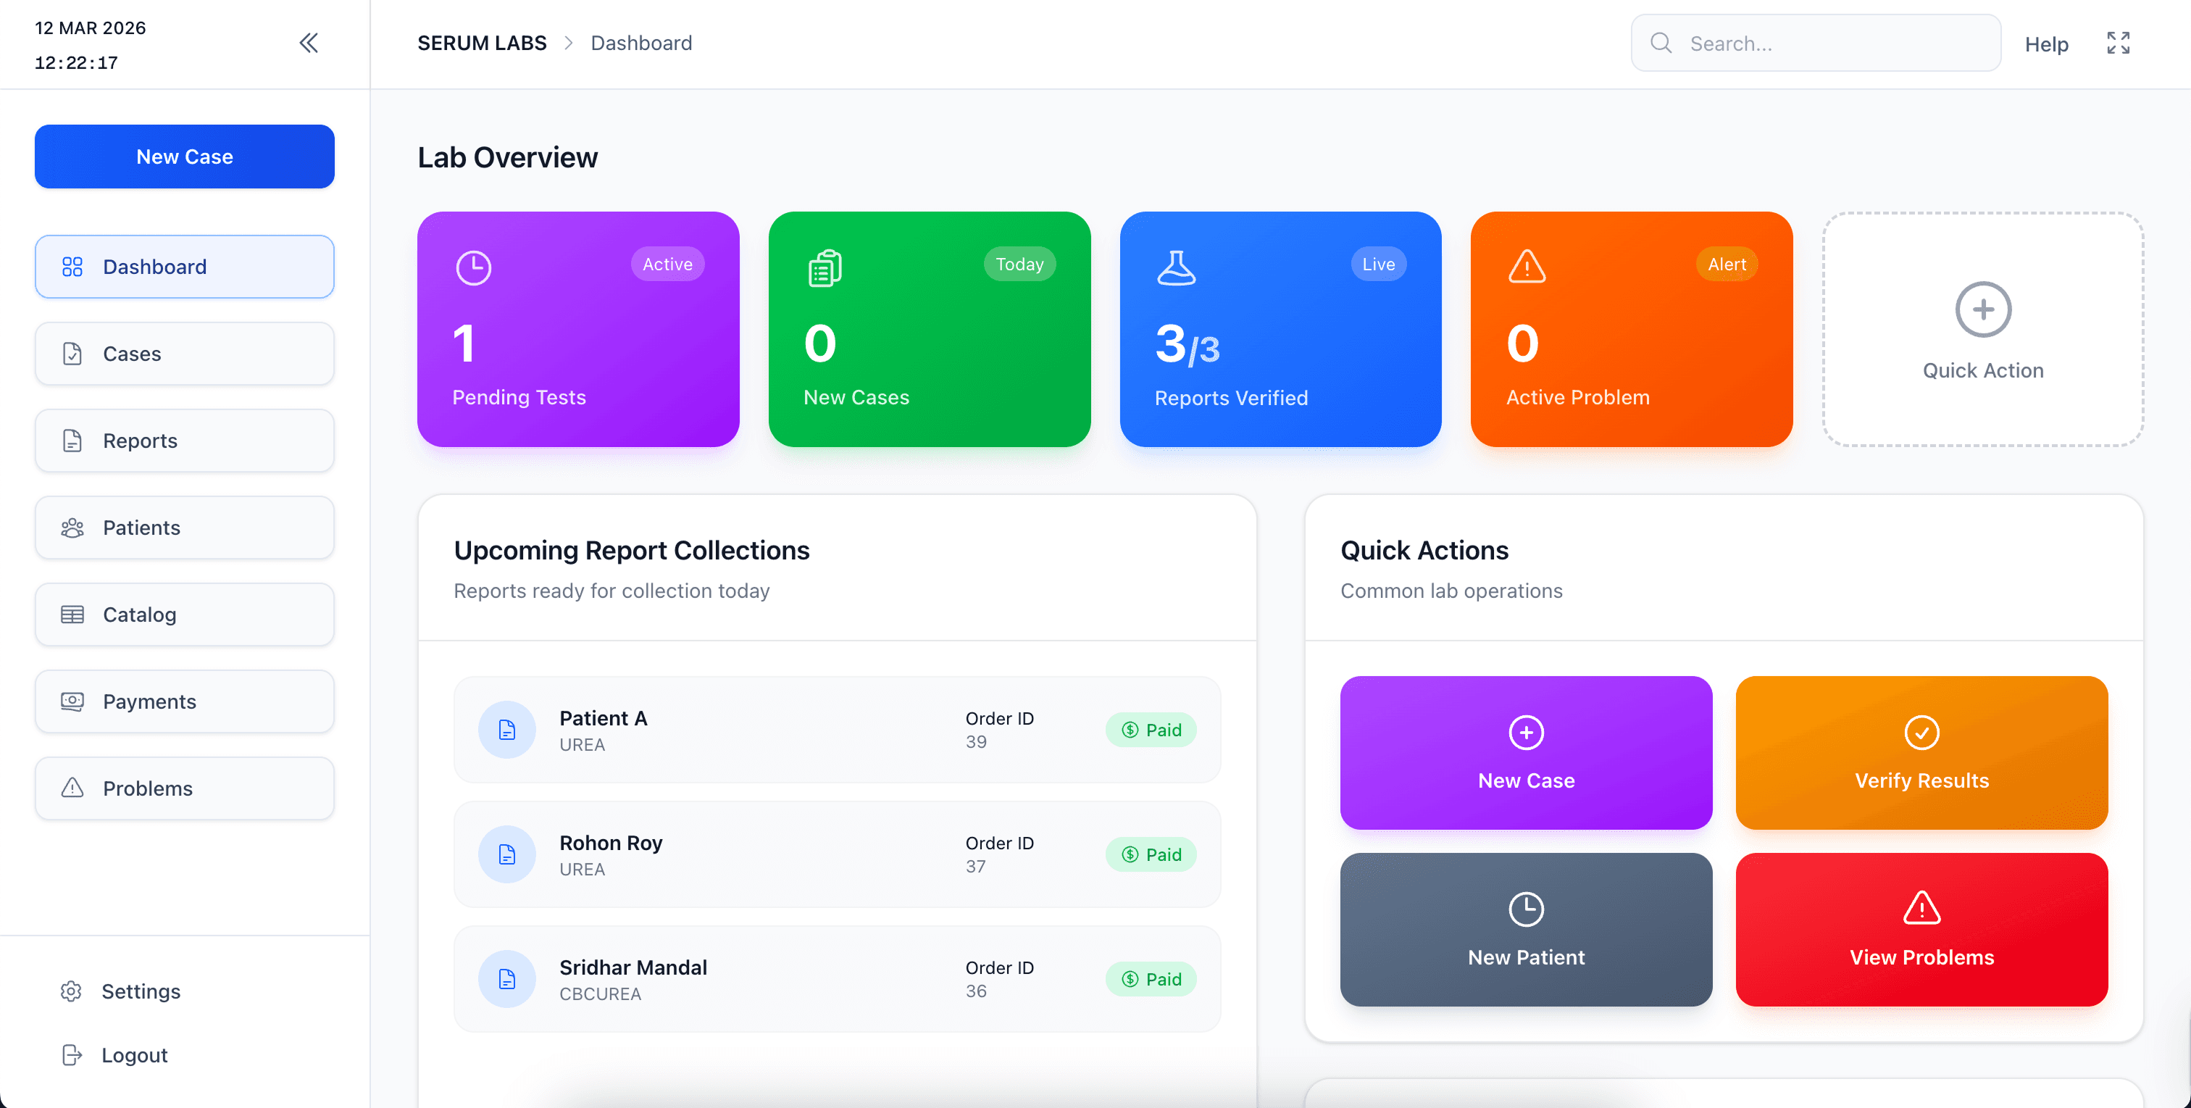This screenshot has width=2191, height=1108.
Task: Open the Payments page
Action: [185, 701]
